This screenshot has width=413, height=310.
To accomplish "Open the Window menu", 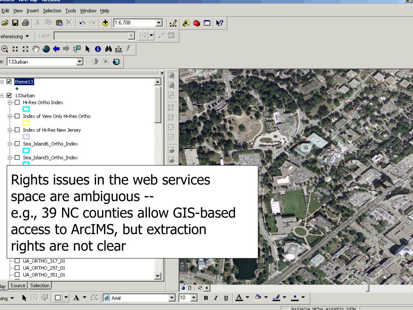I will click(88, 11).
